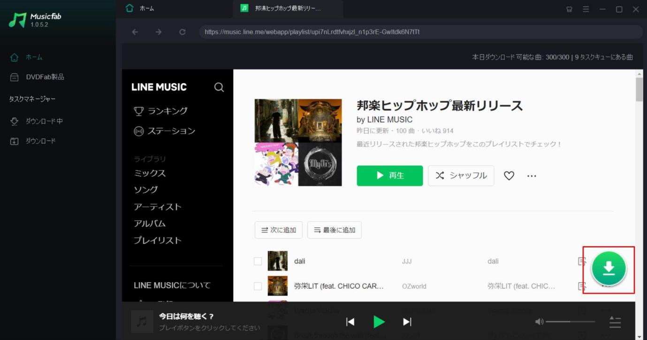
Task: Click the OZworld artist name
Action: pyautogui.click(x=414, y=286)
